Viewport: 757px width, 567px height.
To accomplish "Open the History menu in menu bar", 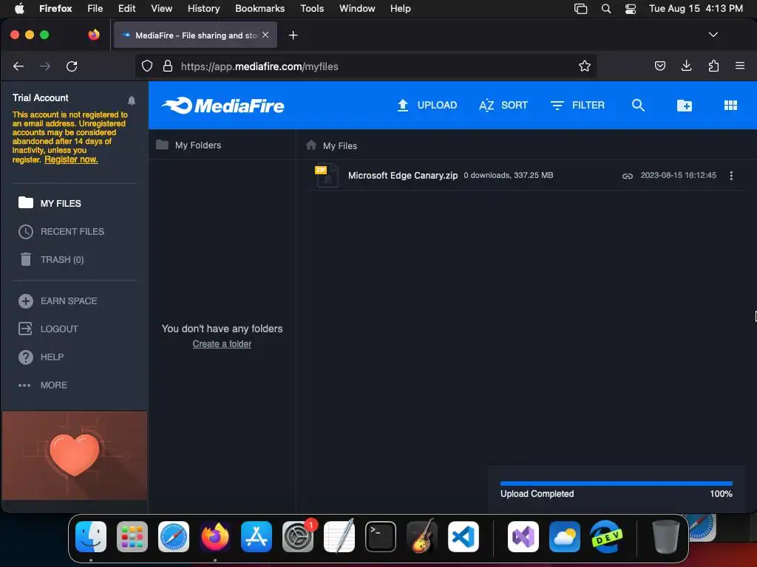I will point(203,8).
